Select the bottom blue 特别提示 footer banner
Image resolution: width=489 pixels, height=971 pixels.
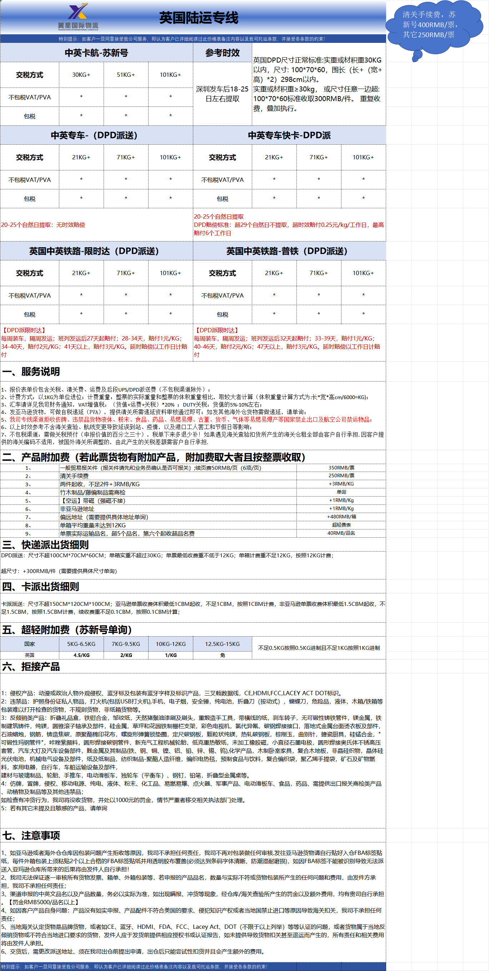(x=193, y=967)
